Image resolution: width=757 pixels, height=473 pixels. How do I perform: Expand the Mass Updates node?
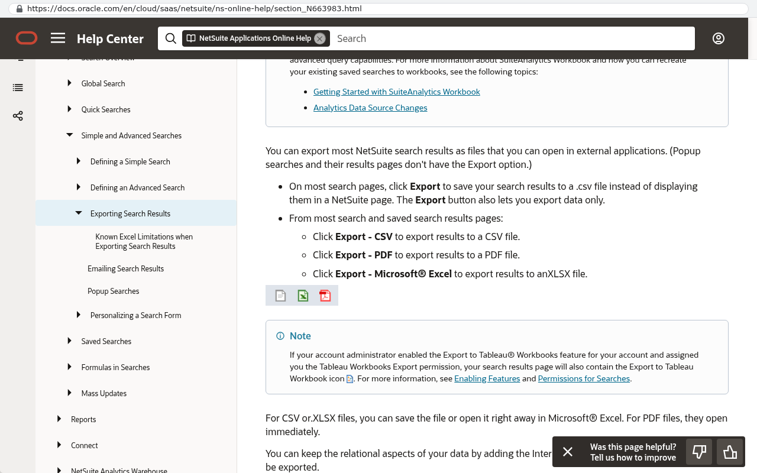click(70, 393)
